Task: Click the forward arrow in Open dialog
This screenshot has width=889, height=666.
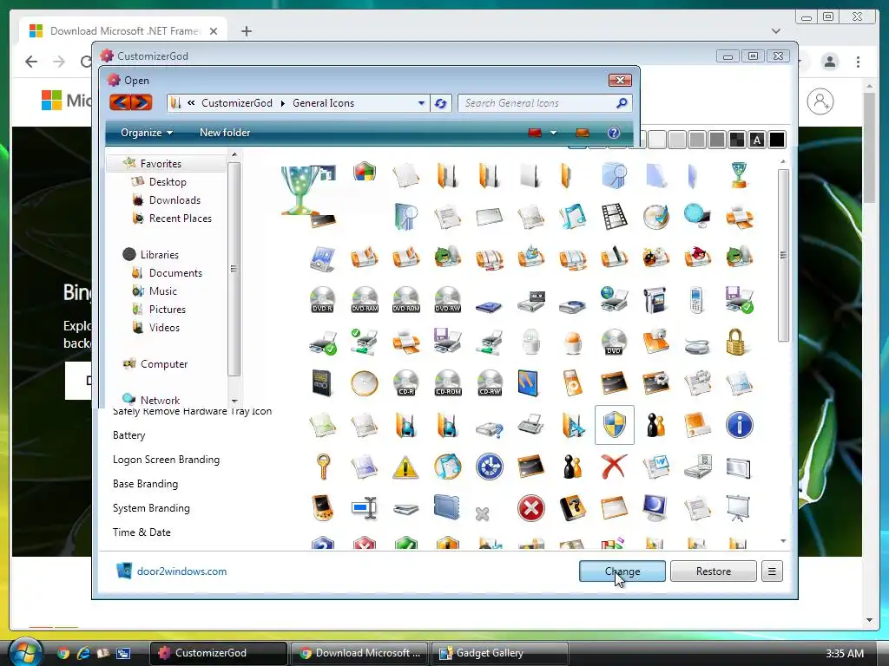Action: pos(142,102)
